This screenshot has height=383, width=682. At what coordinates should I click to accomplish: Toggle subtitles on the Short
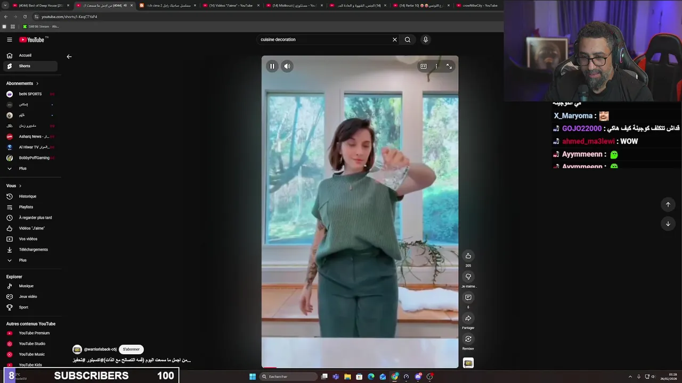pos(424,66)
